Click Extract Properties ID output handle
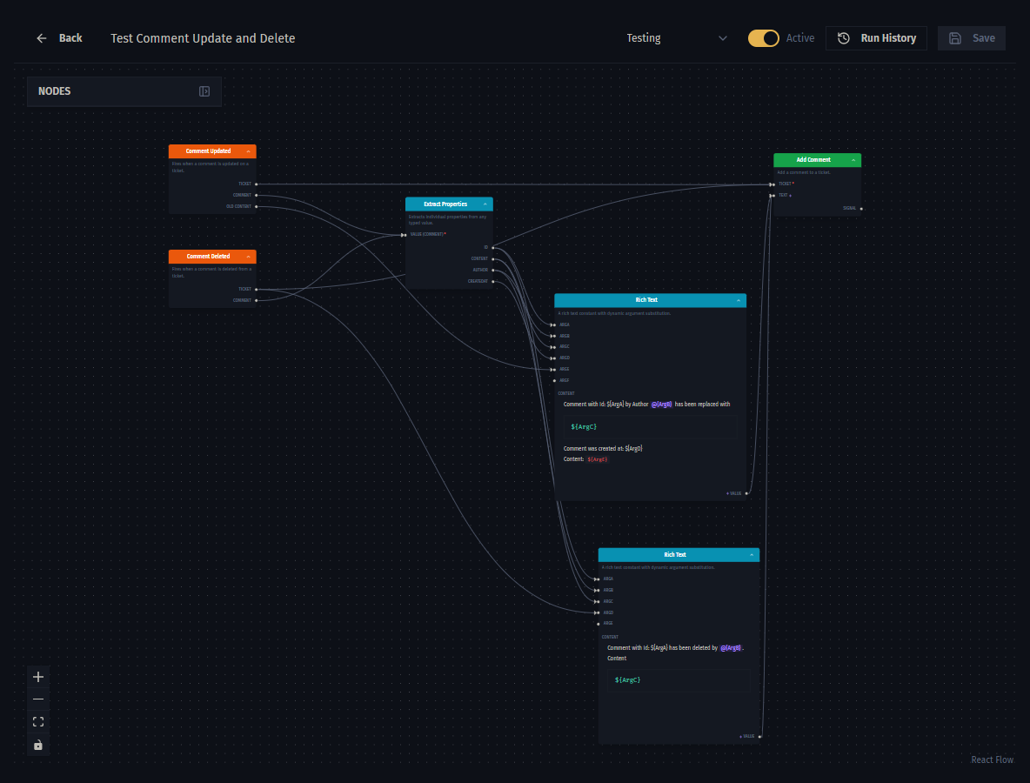The image size is (1030, 783). pos(493,248)
